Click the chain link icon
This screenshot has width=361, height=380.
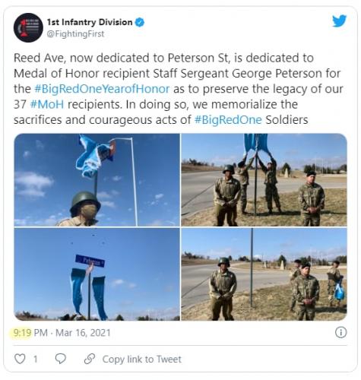[x=90, y=359]
